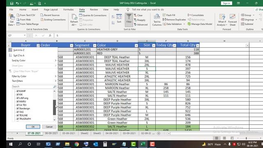
Task: Open the Insert ribbon tab
Action: [x=35, y=9]
